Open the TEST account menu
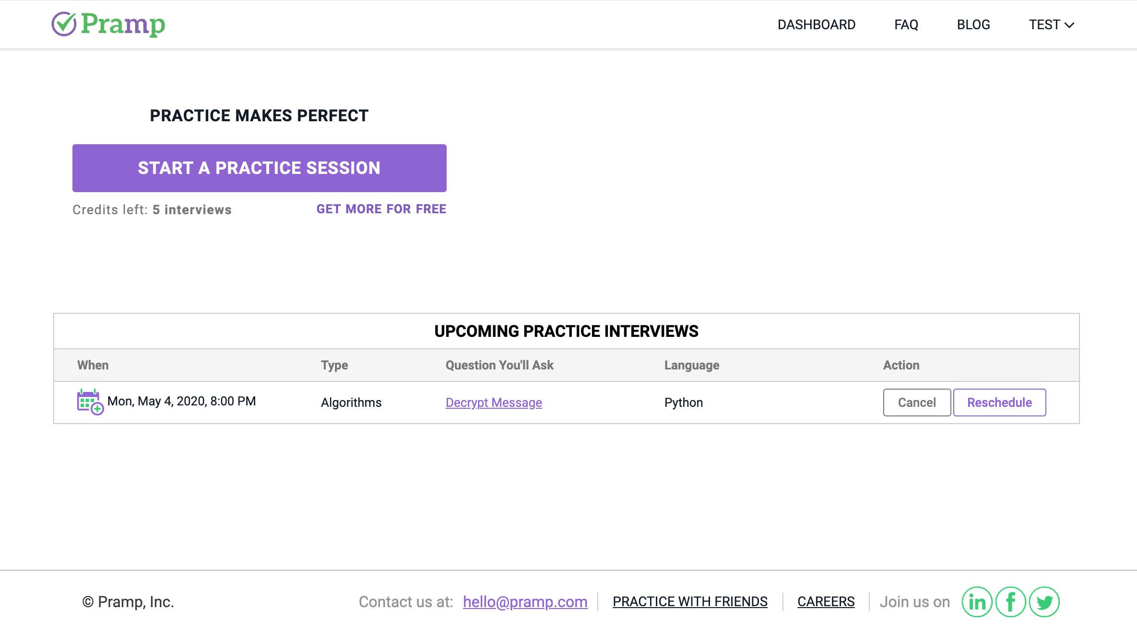The height and width of the screenshot is (633, 1137). click(1051, 24)
